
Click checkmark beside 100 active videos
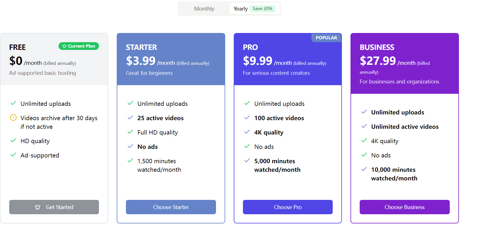(x=247, y=118)
